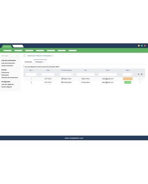Open Ajouter catégorie in the sidebar
This screenshot has height=184, width=148.
[6, 87]
